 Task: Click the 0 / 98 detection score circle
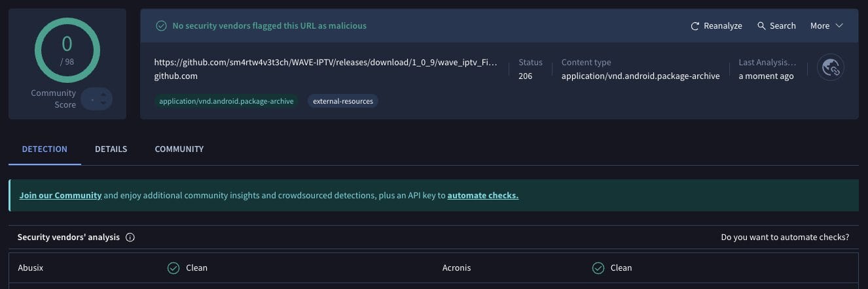coord(67,50)
